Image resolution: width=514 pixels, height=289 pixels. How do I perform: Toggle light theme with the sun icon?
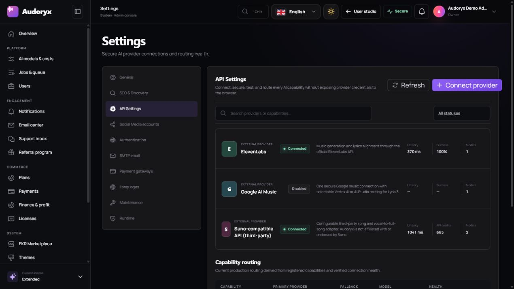click(x=331, y=11)
